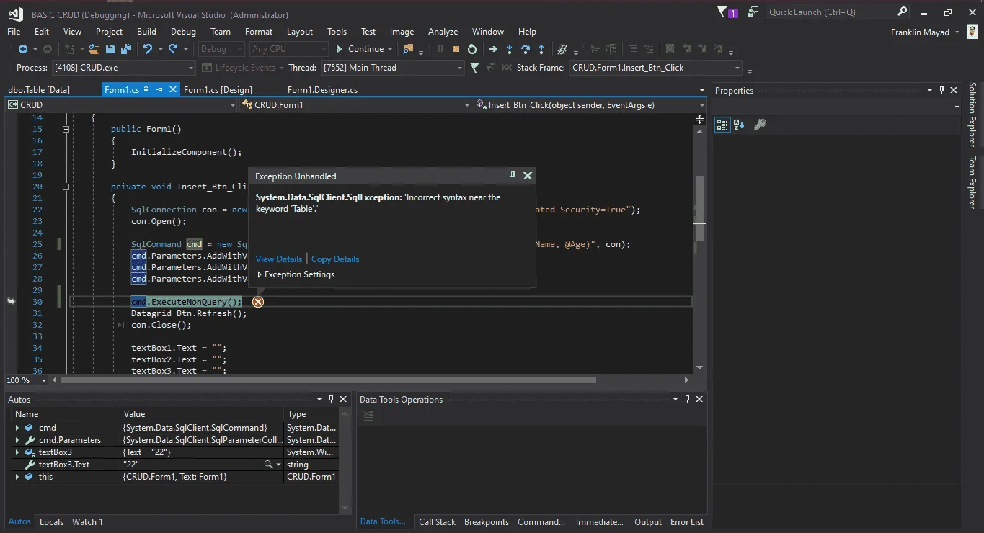This screenshot has width=984, height=533.
Task: Open the Analyze menu
Action: pyautogui.click(x=443, y=32)
